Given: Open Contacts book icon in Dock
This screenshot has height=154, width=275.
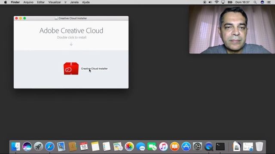Looking at the screenshot, I should 73,146.
